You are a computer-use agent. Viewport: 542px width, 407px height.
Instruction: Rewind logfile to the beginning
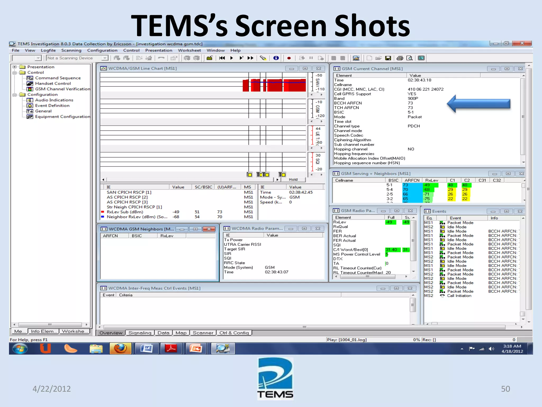pyautogui.click(x=222, y=58)
